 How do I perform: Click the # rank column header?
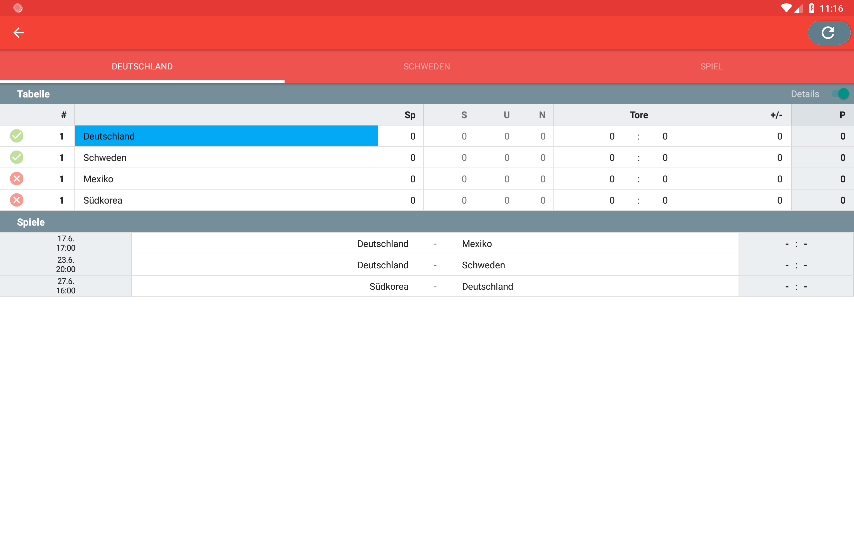[x=64, y=115]
